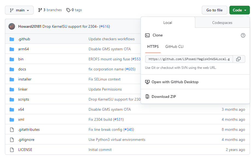Open arm64 'Disable GMS system OTA' commit
The width and height of the screenshot is (251, 158).
(110, 49)
